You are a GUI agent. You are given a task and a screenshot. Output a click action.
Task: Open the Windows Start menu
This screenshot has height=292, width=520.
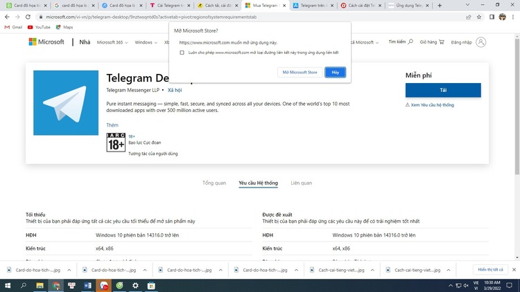(x=8, y=285)
